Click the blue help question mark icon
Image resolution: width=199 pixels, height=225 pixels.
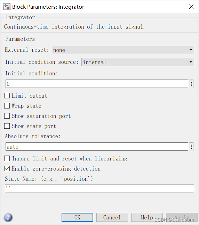click(x=8, y=217)
